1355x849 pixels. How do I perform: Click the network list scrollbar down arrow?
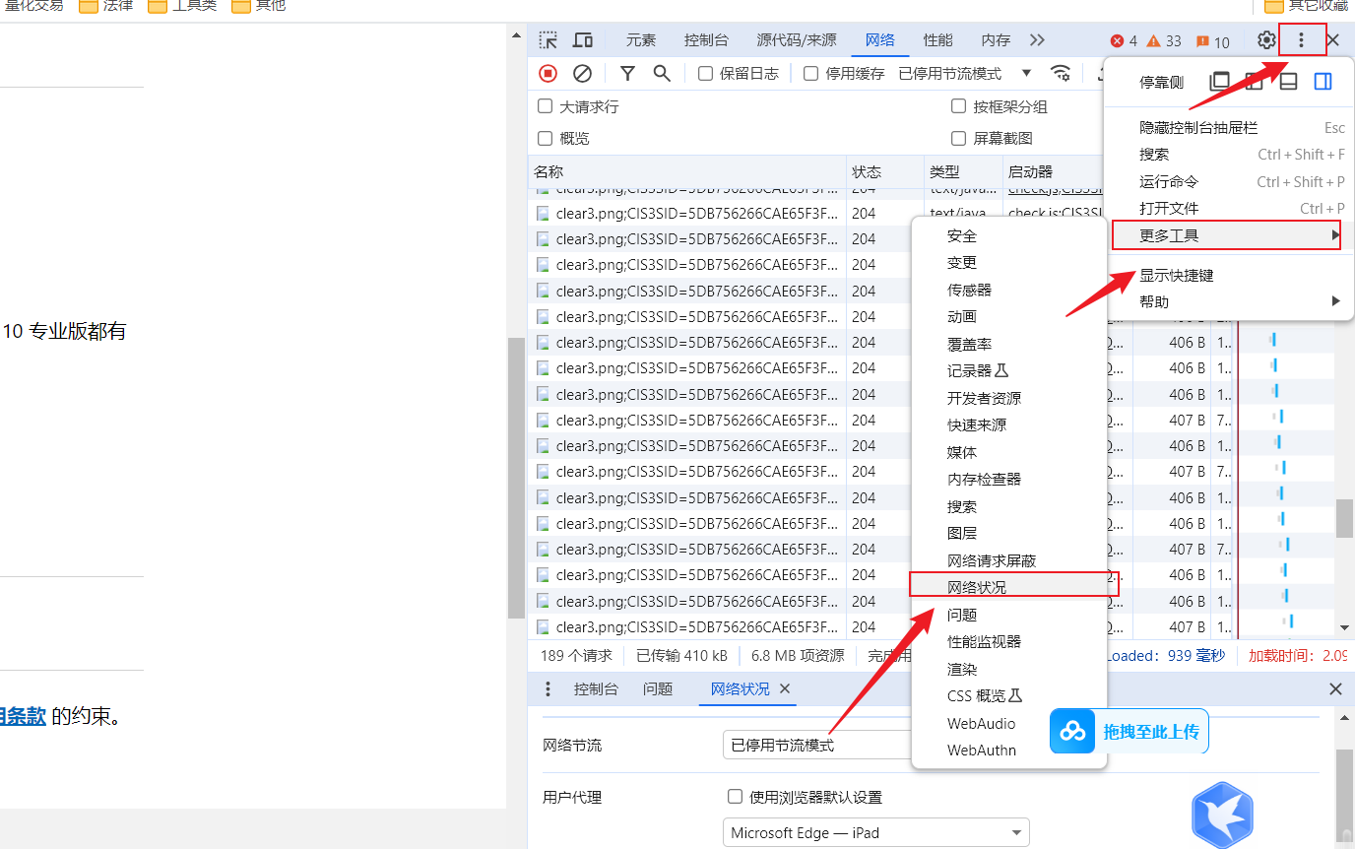[1344, 627]
